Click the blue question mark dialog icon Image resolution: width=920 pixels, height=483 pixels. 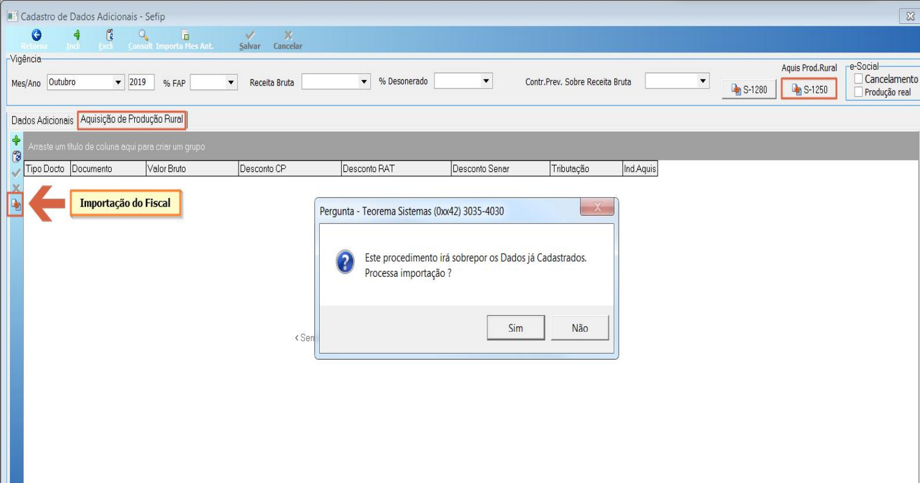(345, 263)
